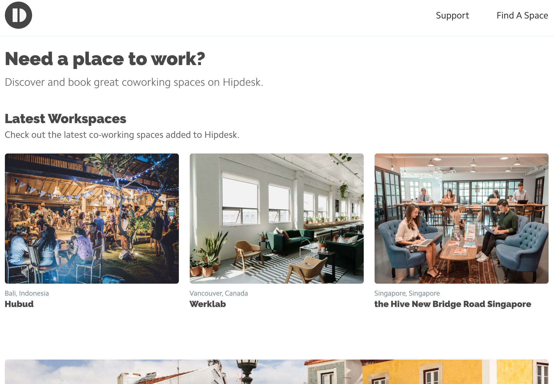Image resolution: width=554 pixels, height=384 pixels.
Task: Click the Latest Workspaces description text
Action: tap(122, 135)
